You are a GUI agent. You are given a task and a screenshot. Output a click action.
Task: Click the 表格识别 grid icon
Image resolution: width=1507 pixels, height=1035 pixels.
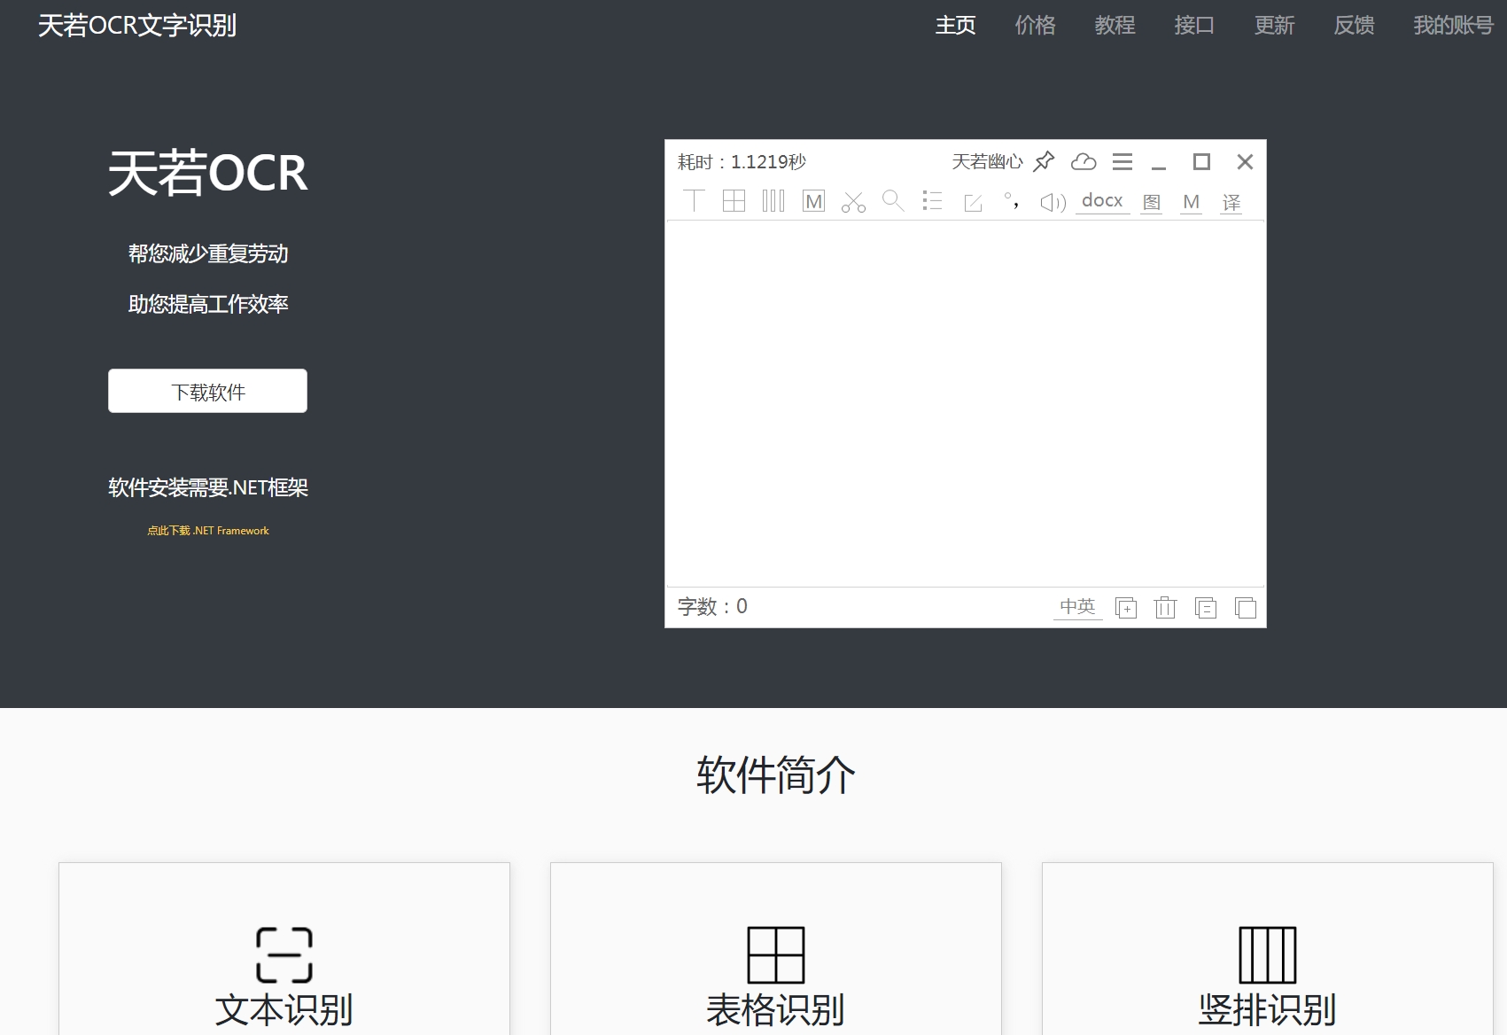point(776,955)
